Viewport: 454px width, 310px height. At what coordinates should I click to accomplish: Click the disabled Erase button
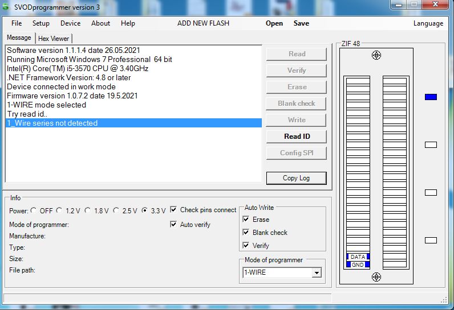(x=297, y=87)
